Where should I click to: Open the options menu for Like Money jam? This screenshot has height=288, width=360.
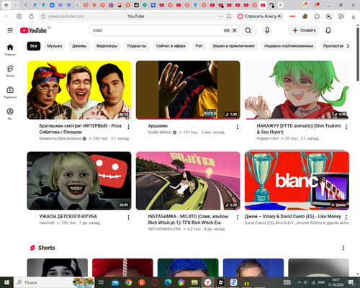click(346, 217)
